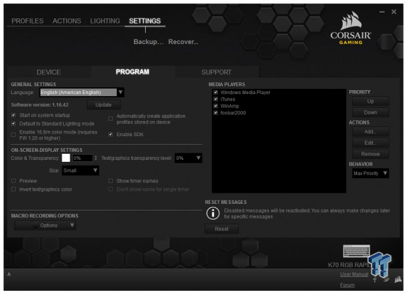Click the K70 RGB keyboard device icon
Viewport: 407px width, 294px height.
(x=356, y=251)
